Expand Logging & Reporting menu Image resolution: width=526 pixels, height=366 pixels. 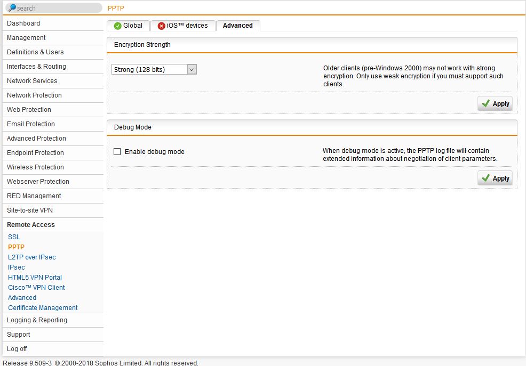(53, 321)
